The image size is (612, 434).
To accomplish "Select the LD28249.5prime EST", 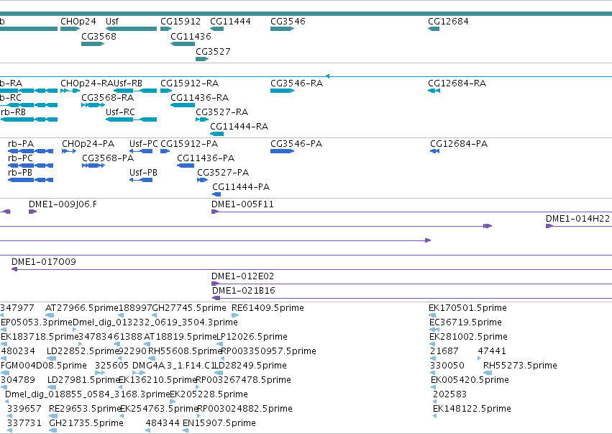I will click(x=219, y=373).
